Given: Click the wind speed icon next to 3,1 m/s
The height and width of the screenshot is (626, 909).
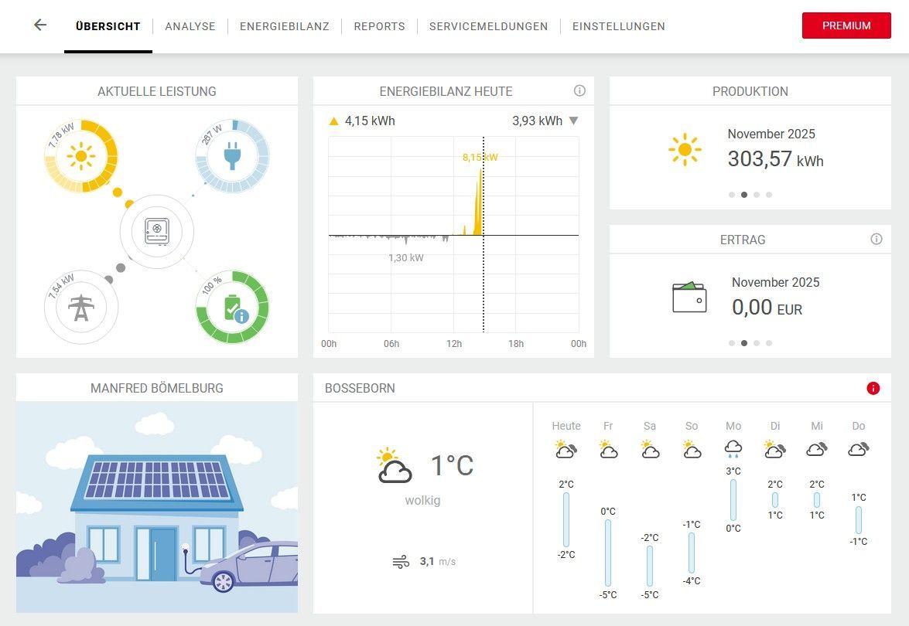Looking at the screenshot, I should pyautogui.click(x=402, y=562).
